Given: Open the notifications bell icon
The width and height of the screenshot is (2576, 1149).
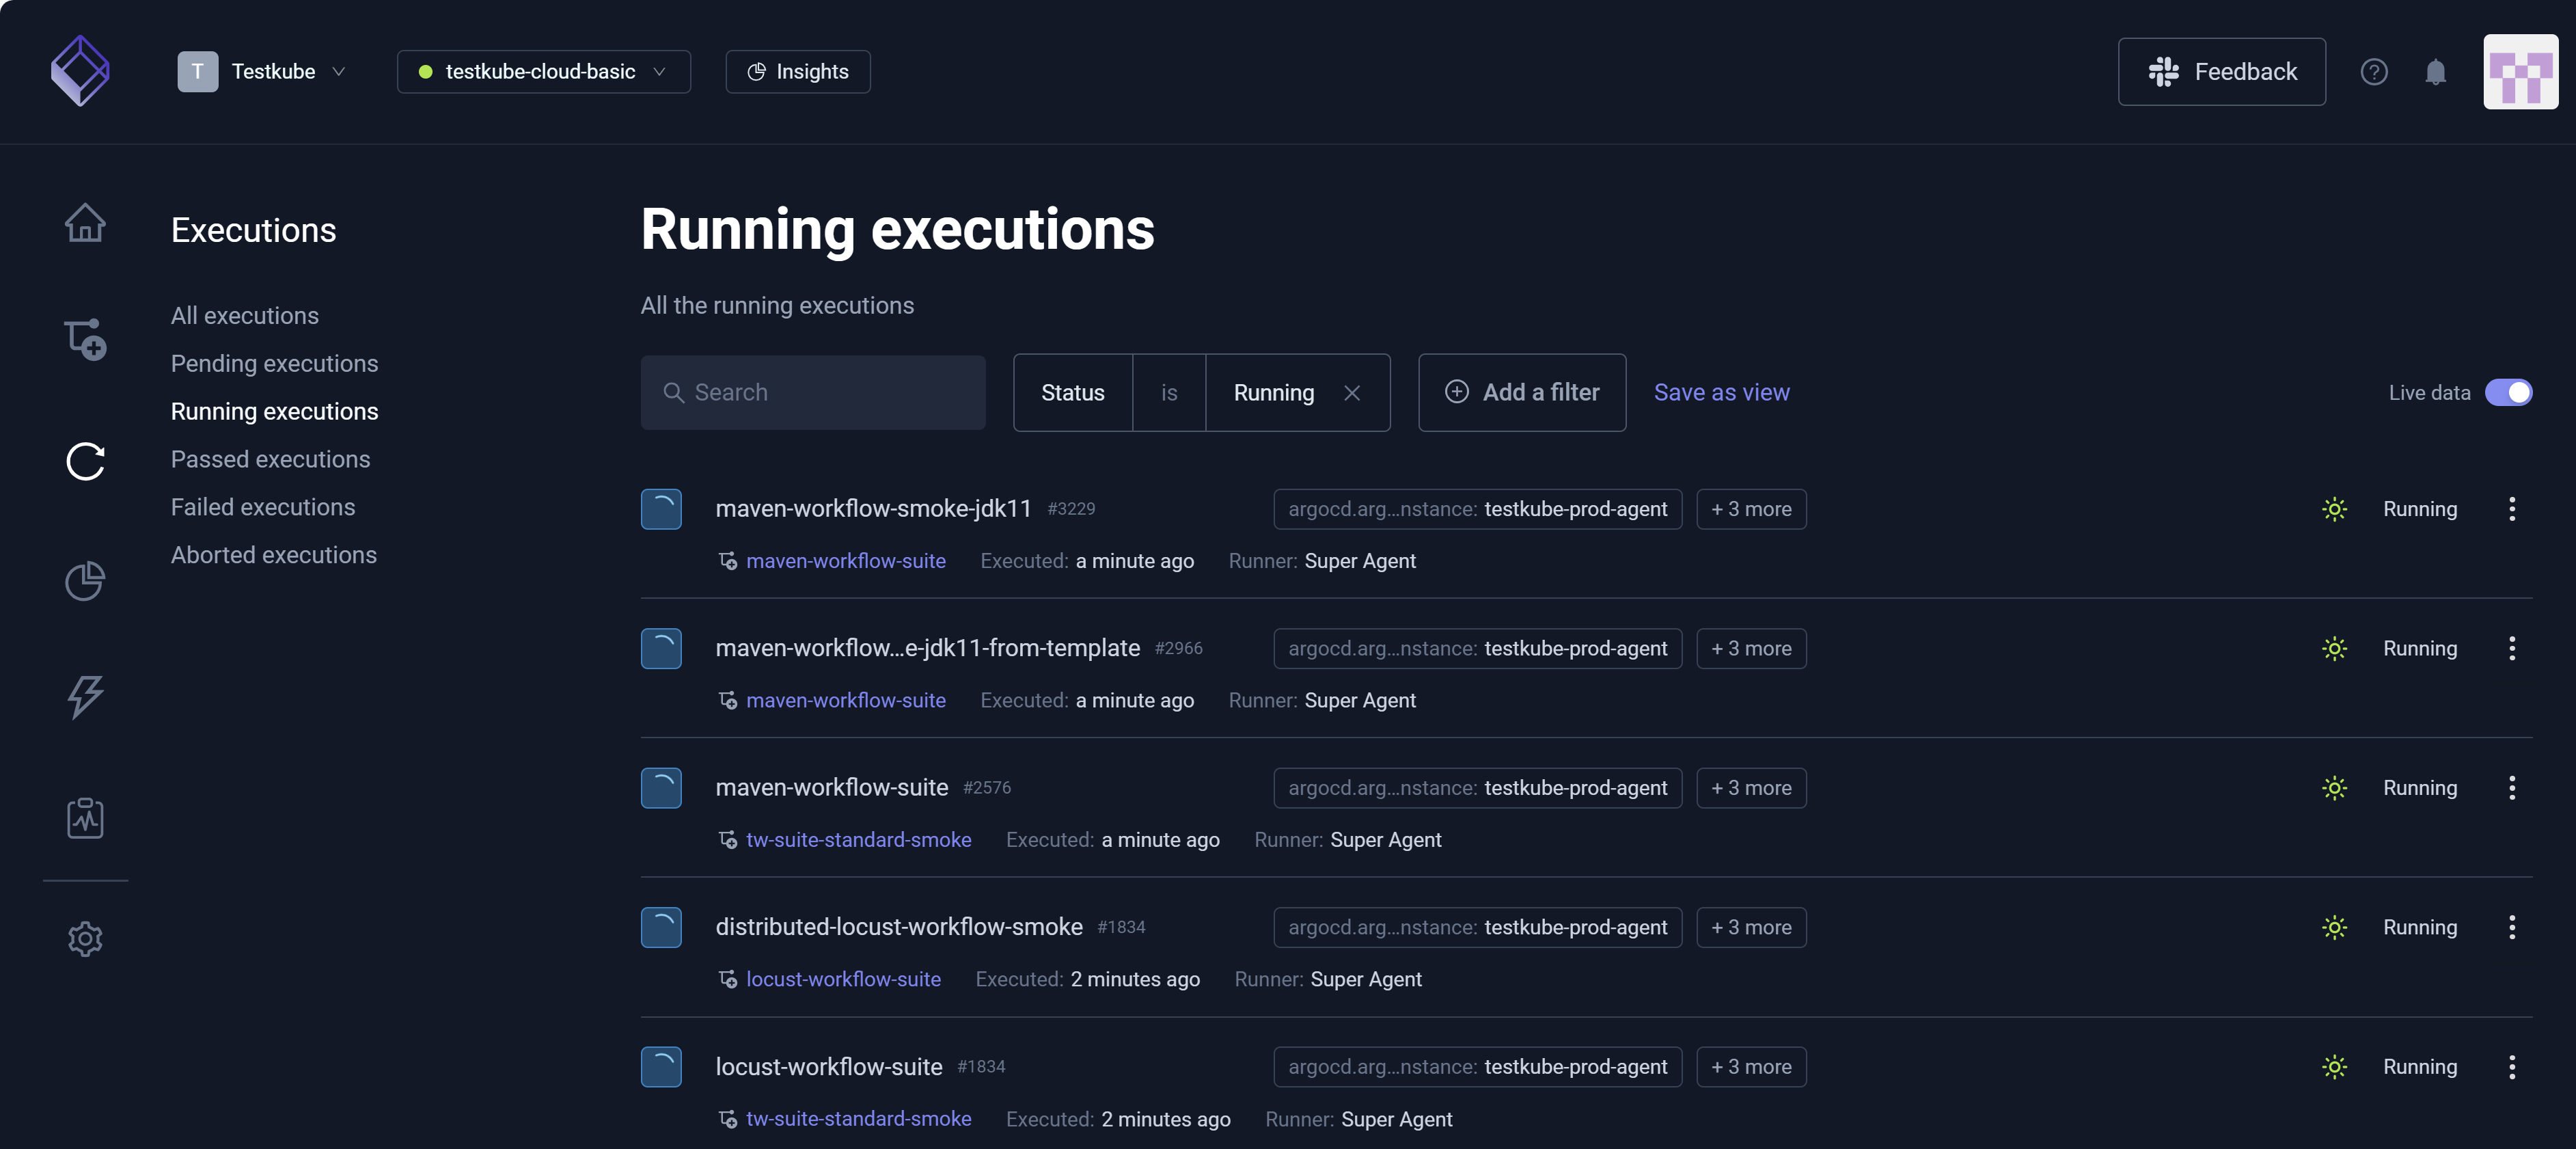Looking at the screenshot, I should 2434,71.
